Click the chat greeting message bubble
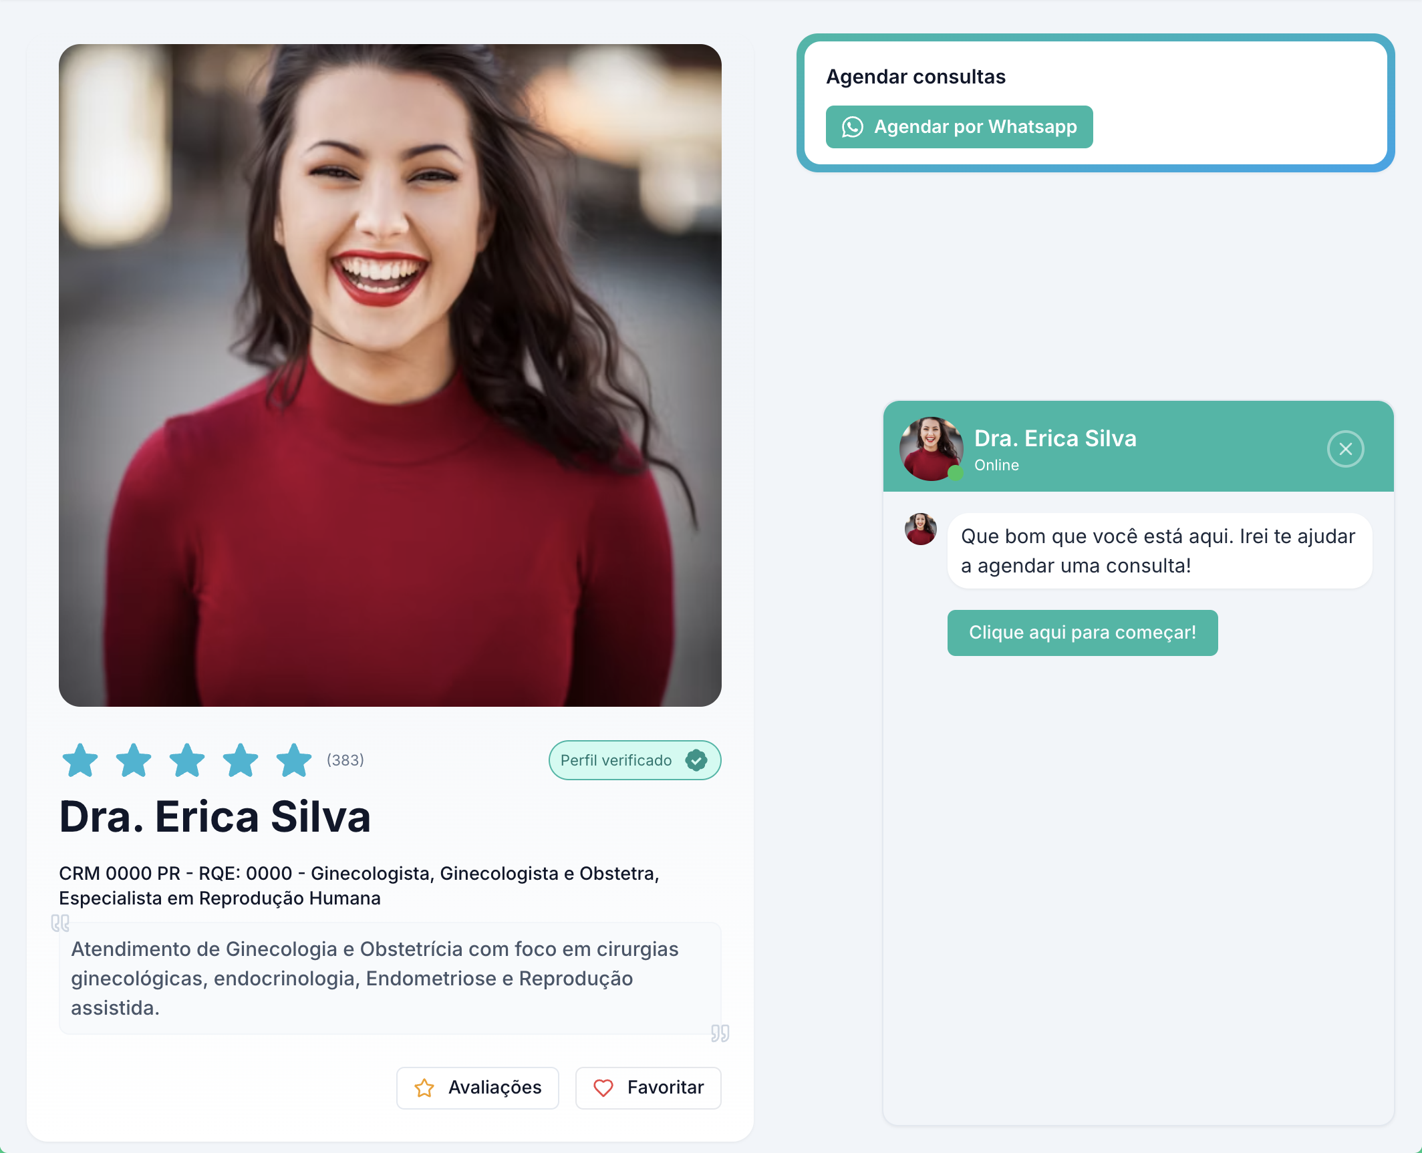The width and height of the screenshot is (1422, 1153). pos(1159,550)
